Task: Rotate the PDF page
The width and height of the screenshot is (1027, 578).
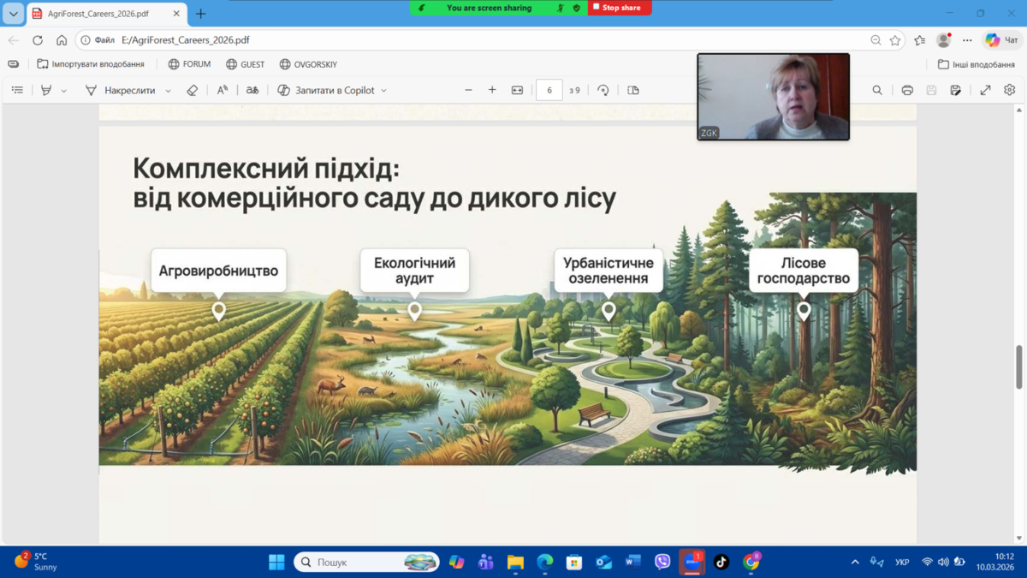Action: [603, 90]
